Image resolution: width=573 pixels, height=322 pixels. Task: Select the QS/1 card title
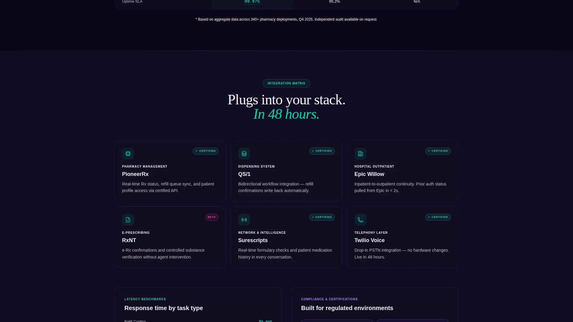click(x=244, y=174)
